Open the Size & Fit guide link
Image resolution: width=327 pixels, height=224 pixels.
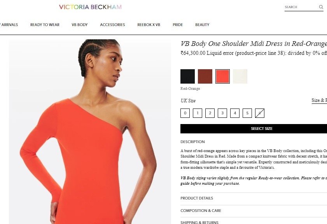(x=319, y=101)
